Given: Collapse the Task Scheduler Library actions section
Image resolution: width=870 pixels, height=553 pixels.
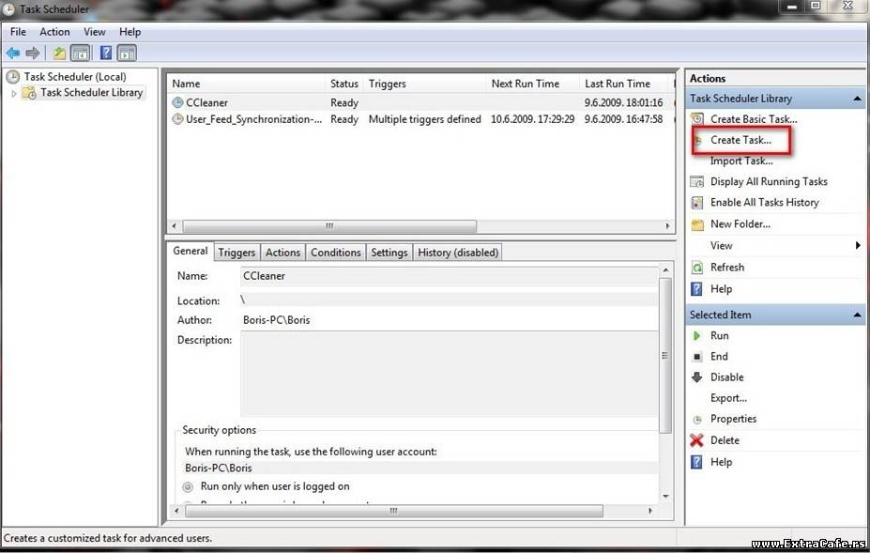Looking at the screenshot, I should pos(856,99).
